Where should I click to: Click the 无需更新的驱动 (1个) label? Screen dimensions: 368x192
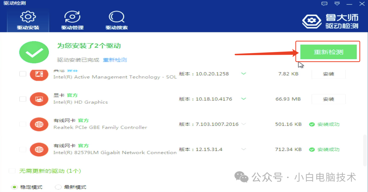pos(50,171)
